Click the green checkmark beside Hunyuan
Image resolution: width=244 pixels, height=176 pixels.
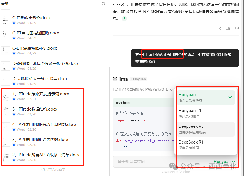pyautogui.click(x=230, y=97)
